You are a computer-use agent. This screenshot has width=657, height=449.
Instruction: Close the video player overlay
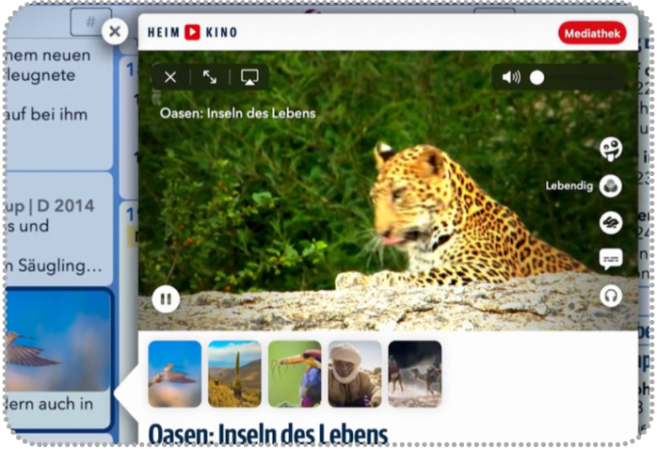click(x=170, y=77)
